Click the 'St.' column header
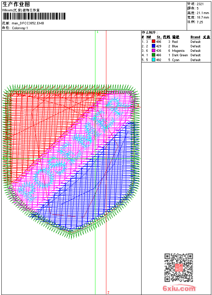Image resolution: width=212 pixels, height=295 pixels. (159, 37)
